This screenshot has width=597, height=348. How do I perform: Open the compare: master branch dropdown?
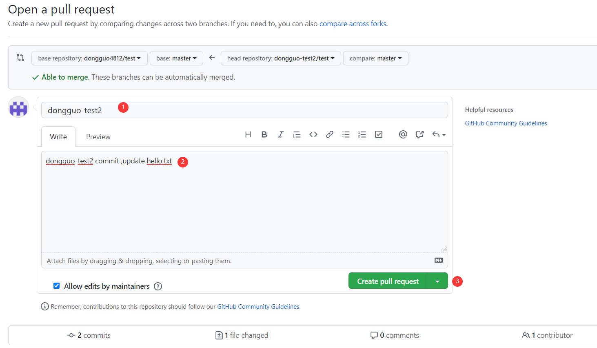375,58
